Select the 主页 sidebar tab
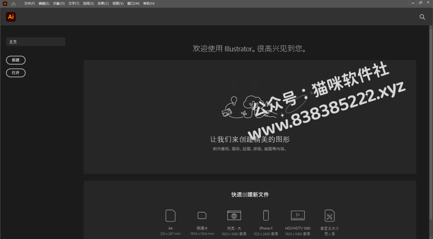 click(x=36, y=42)
